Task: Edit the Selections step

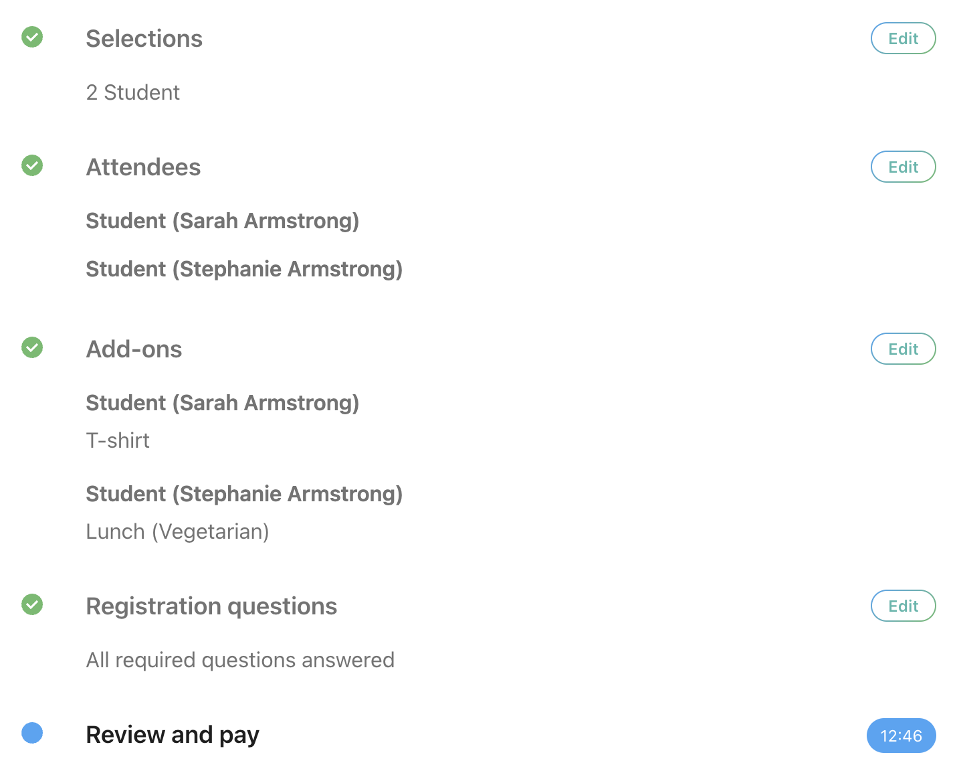Action: pyautogui.click(x=903, y=38)
